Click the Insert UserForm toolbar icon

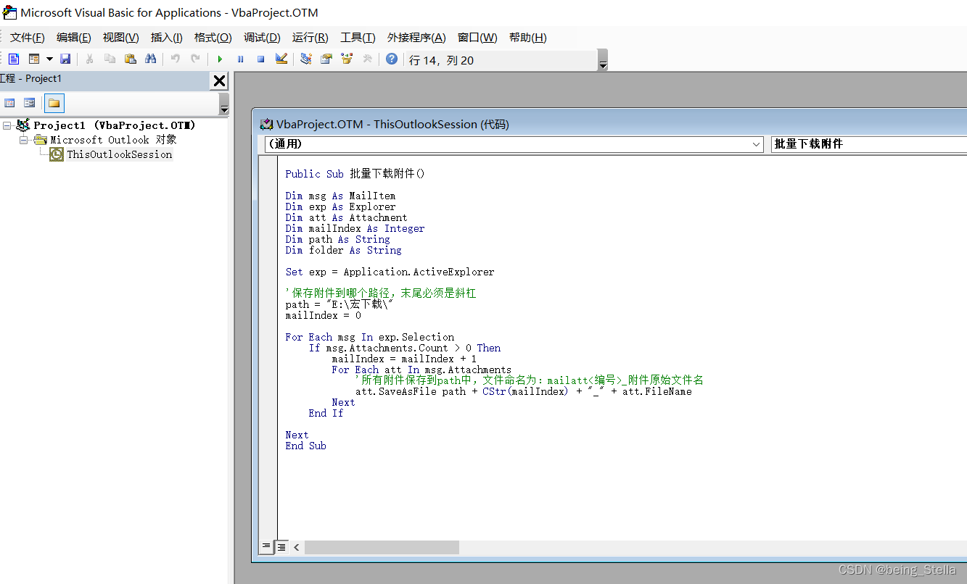[34, 59]
